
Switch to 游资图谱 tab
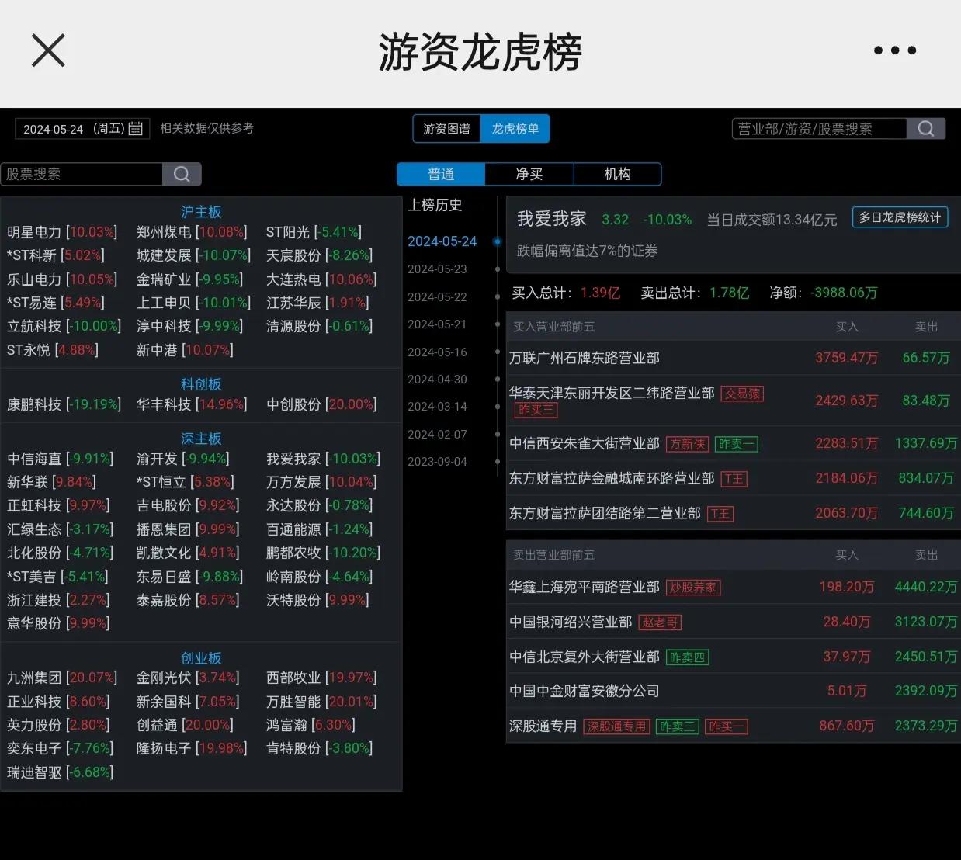pyautogui.click(x=446, y=129)
